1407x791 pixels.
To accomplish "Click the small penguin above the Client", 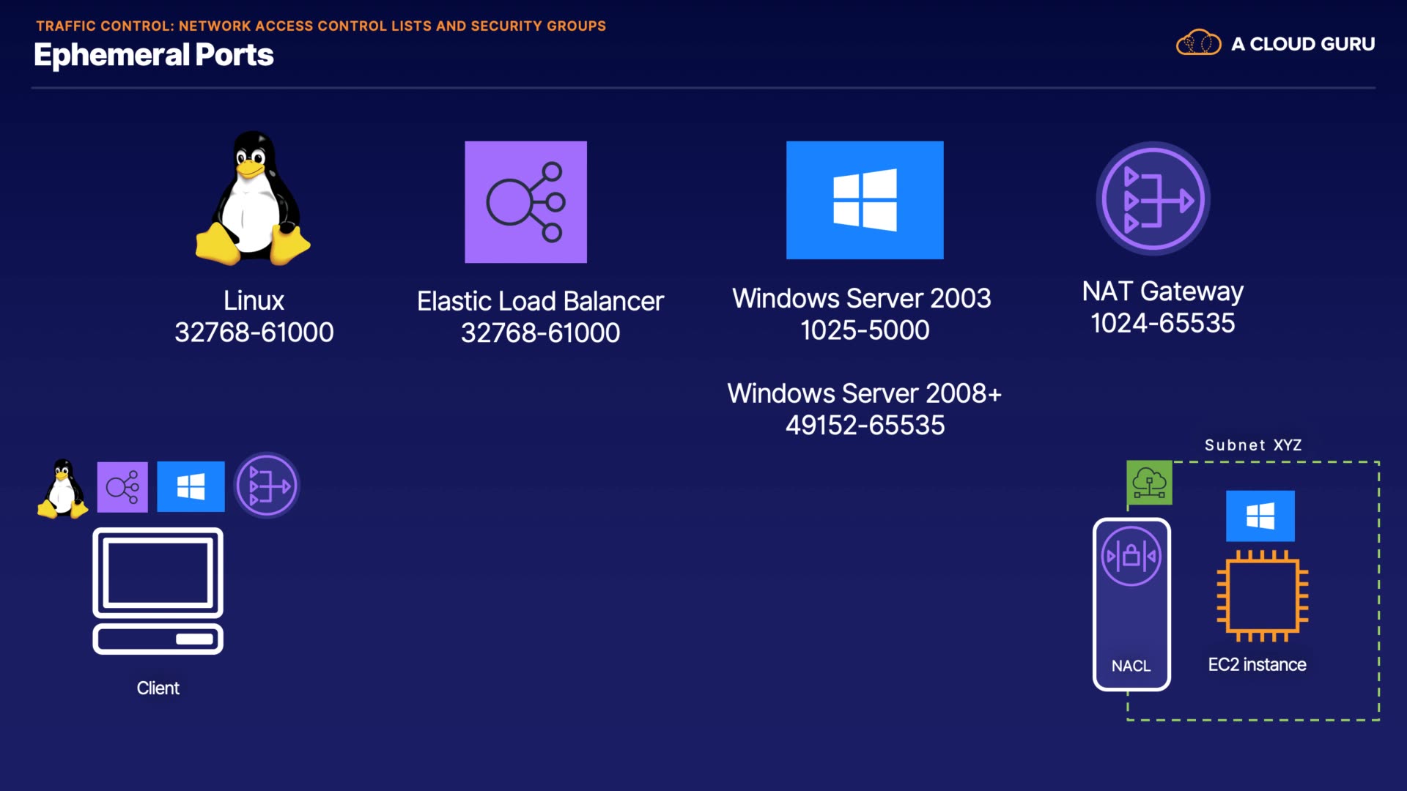I will pos(62,489).
